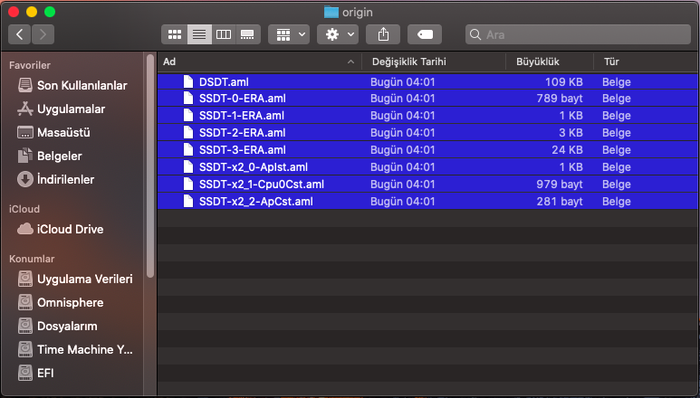Viewport: 700px width, 398px height.
Task: Select Time Machine volume in sidebar
Action: tap(87, 349)
